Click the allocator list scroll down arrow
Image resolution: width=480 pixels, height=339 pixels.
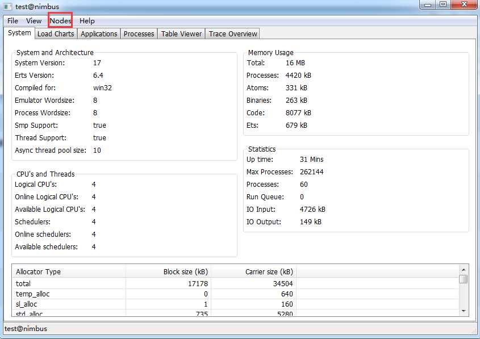pos(464,311)
